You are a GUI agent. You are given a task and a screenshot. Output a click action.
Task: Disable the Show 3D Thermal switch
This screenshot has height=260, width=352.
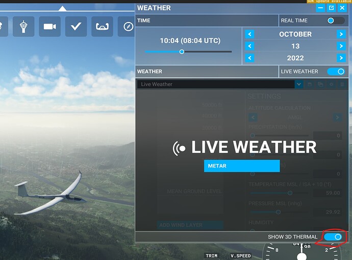point(333,237)
